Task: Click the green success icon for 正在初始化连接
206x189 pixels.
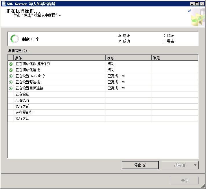Action: tap(11, 70)
